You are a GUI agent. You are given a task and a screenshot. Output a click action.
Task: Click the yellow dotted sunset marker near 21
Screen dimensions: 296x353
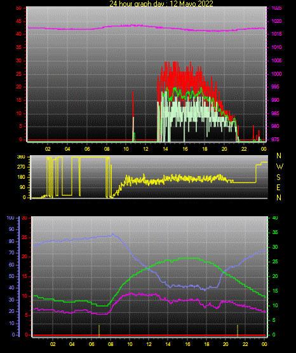click(x=238, y=331)
